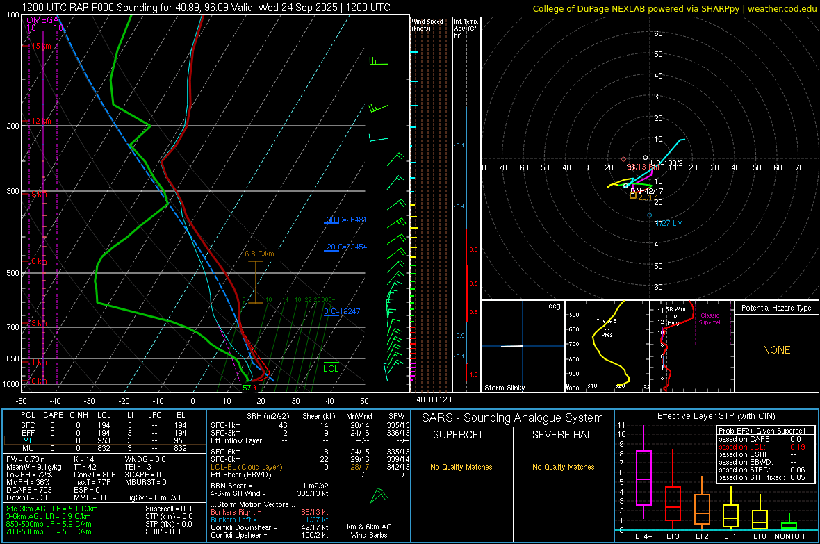The height and width of the screenshot is (544, 820).
Task: Click the 'Prob EF2+ Given Supercell' legend heading
Action: point(762,431)
